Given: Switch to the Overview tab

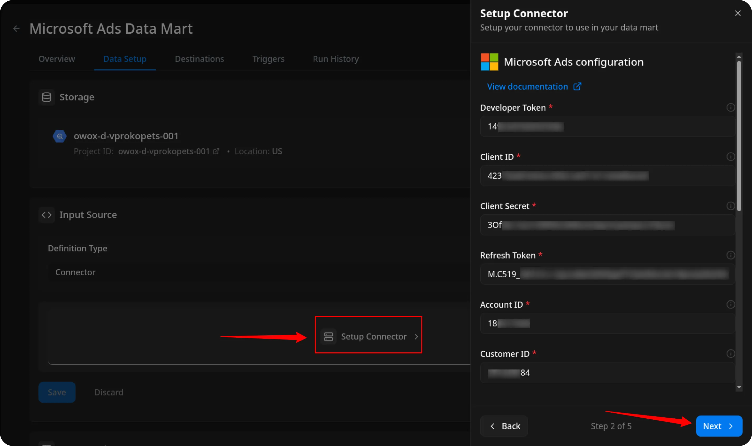Looking at the screenshot, I should point(57,59).
